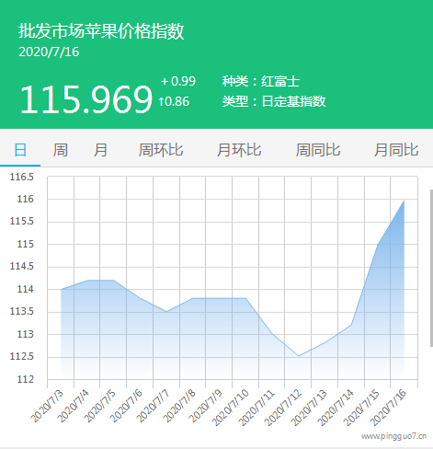Viewport: 433px width, 449px height.
Task: Click the 115.969 index value
Action: [86, 99]
